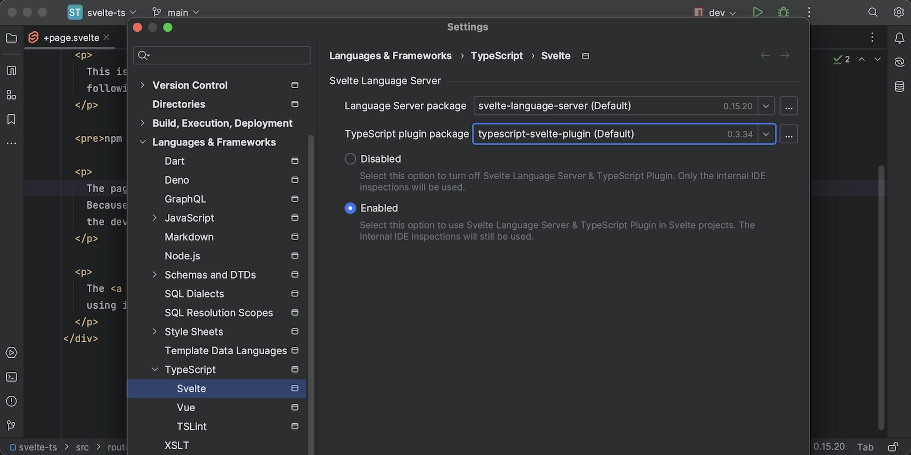Click the Settings search field

(221, 55)
